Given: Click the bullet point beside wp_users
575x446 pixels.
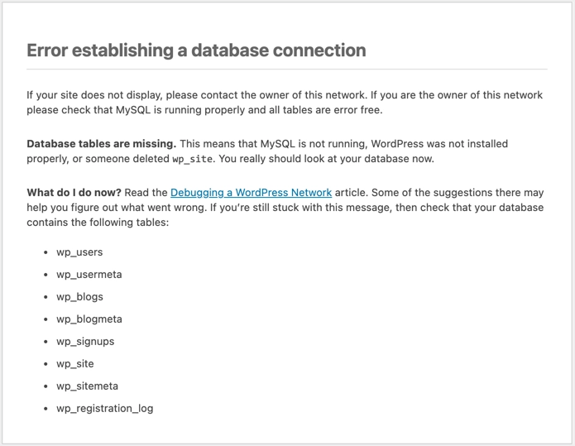Looking at the screenshot, I should 46,252.
